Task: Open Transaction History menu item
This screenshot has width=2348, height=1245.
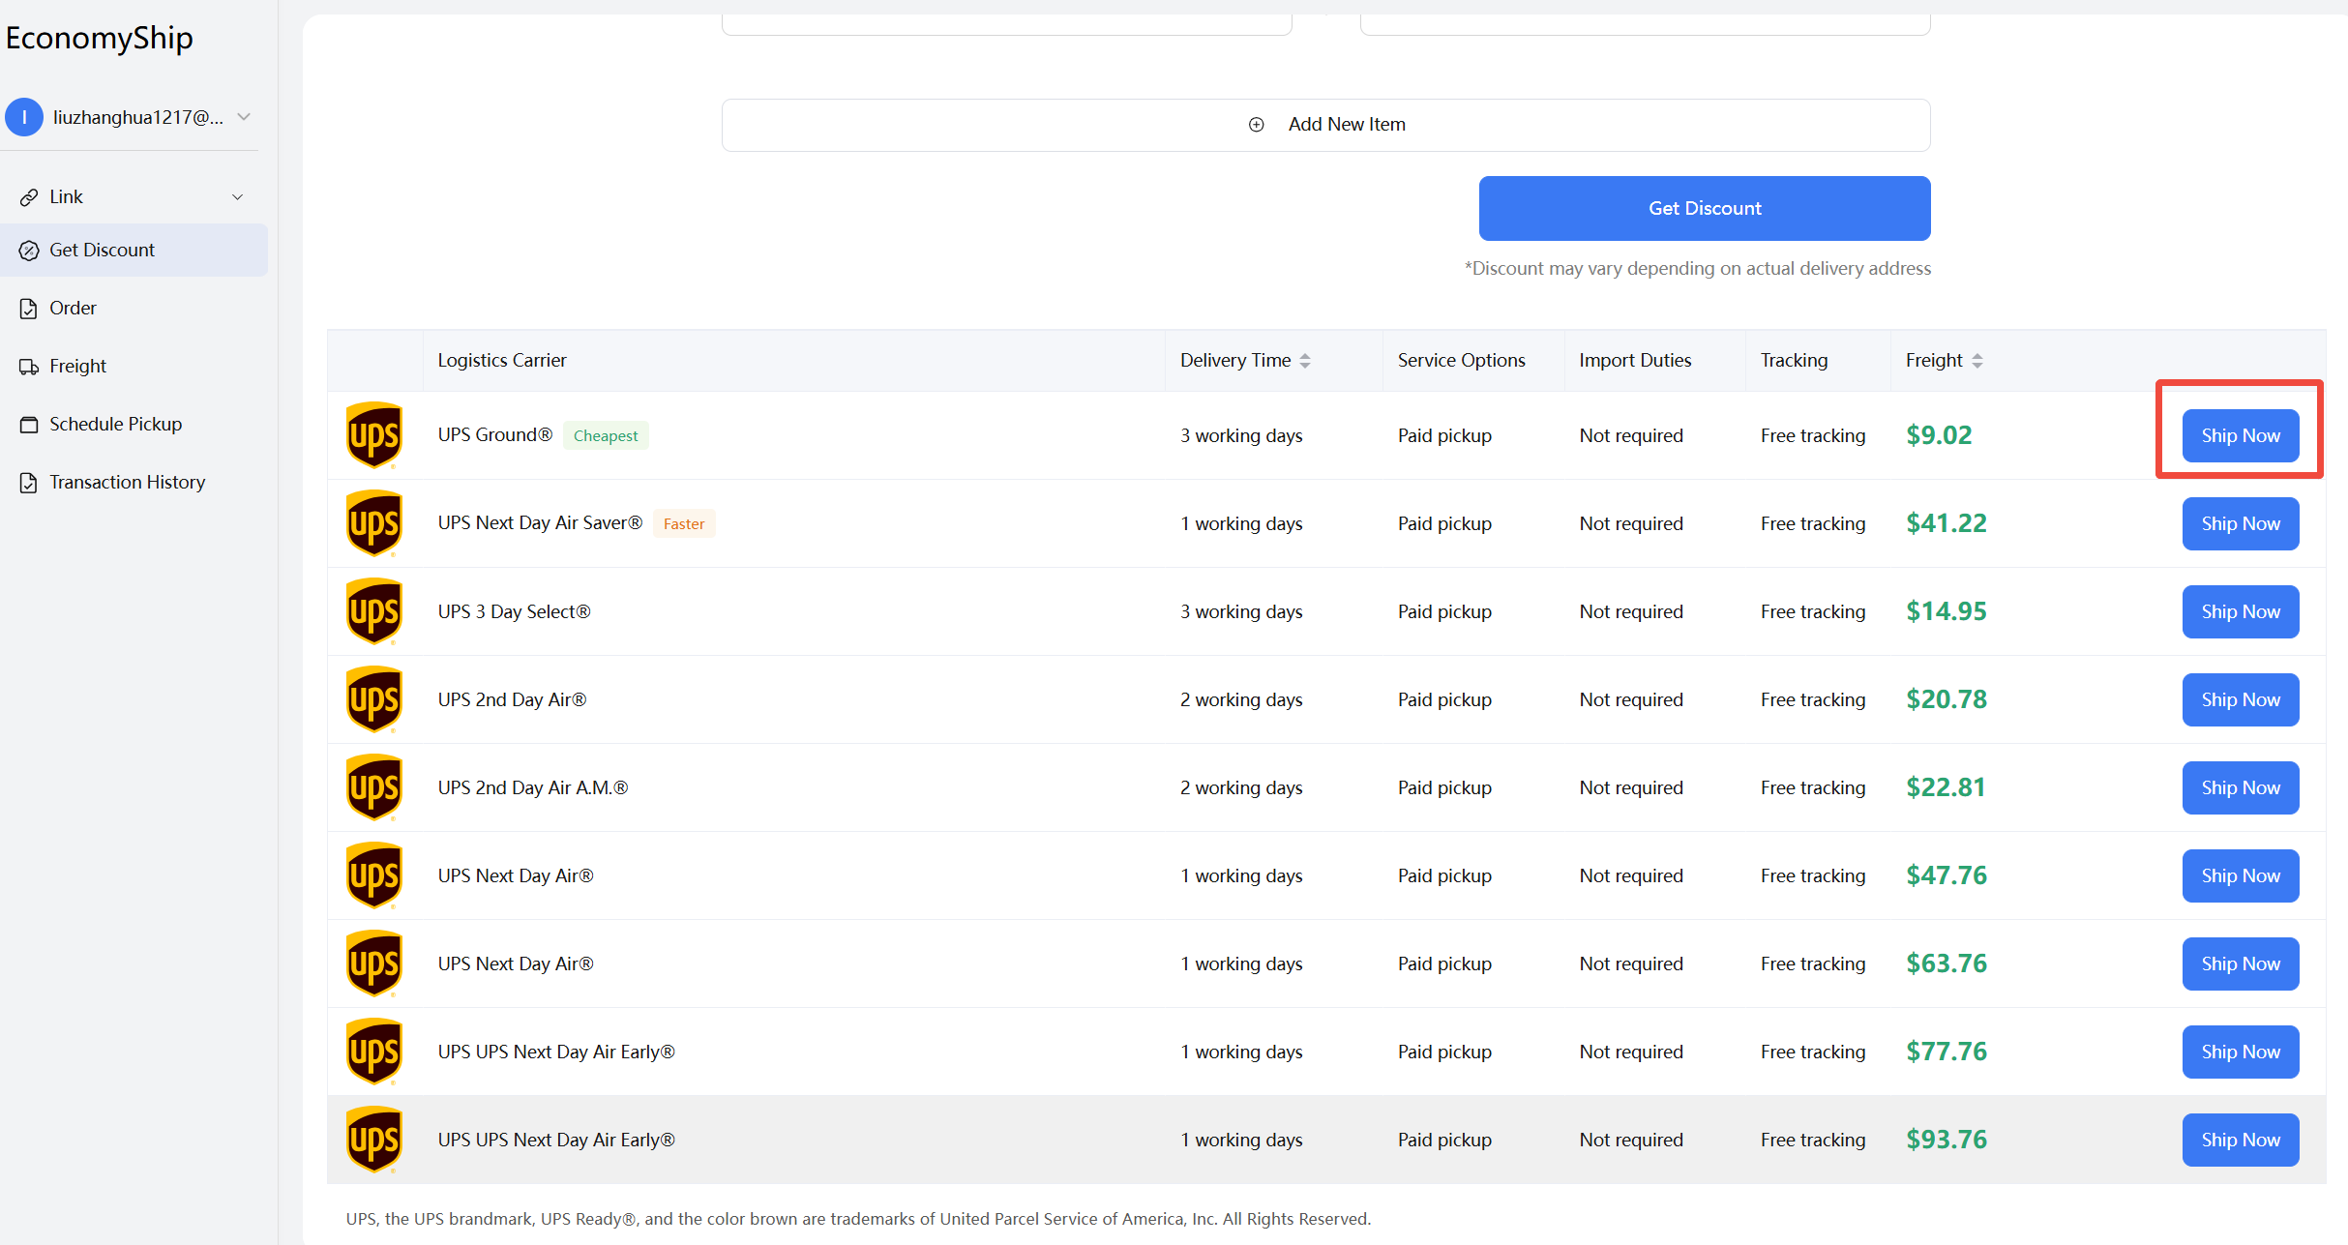Action: click(x=127, y=483)
